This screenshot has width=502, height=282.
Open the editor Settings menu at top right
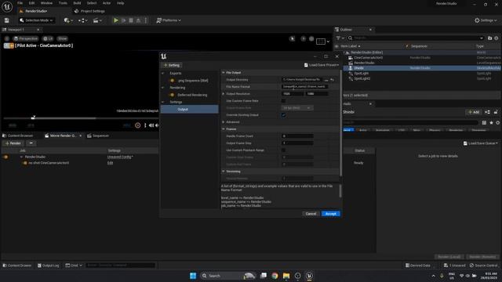click(486, 20)
